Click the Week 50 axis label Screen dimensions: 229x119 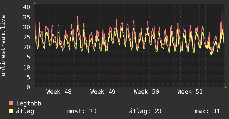[146, 92]
